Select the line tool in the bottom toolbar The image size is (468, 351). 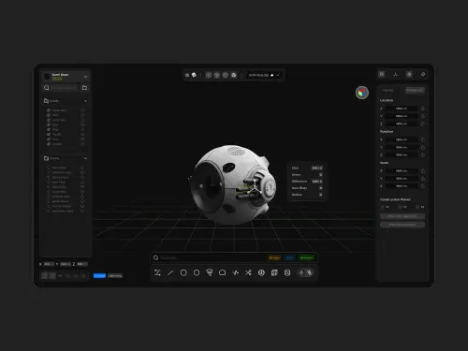coord(170,272)
